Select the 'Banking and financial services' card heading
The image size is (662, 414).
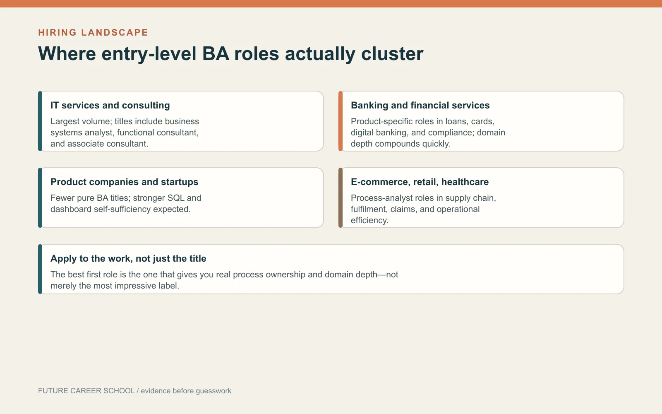(420, 105)
